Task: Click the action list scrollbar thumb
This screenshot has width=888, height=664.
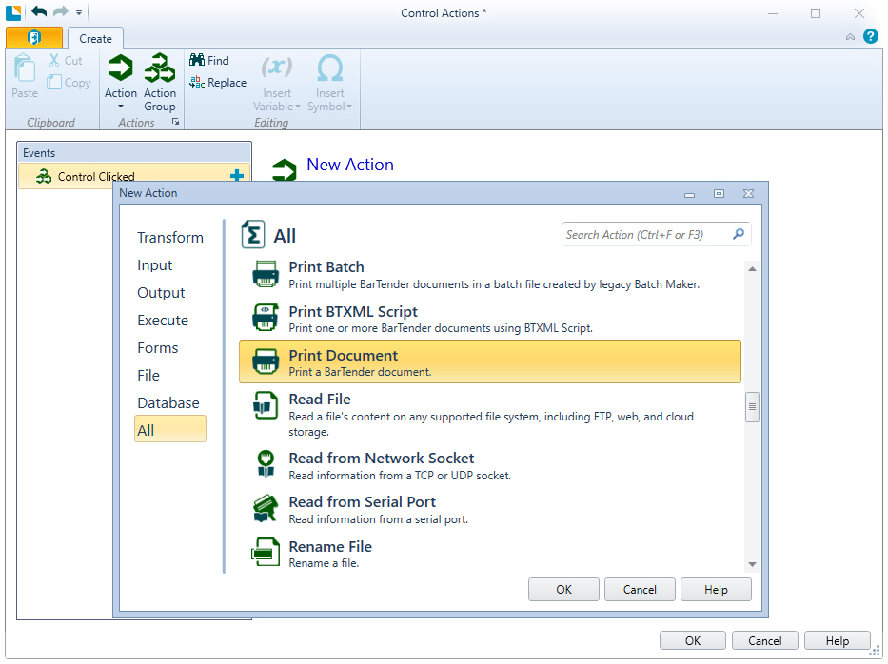Action: (x=752, y=407)
